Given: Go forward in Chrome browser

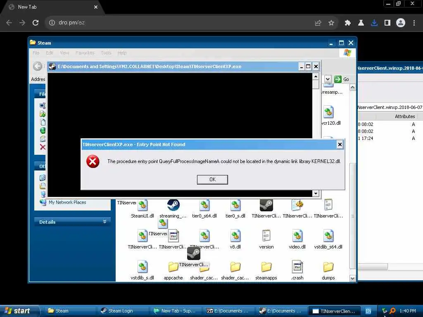Looking at the screenshot, I should click(22, 23).
